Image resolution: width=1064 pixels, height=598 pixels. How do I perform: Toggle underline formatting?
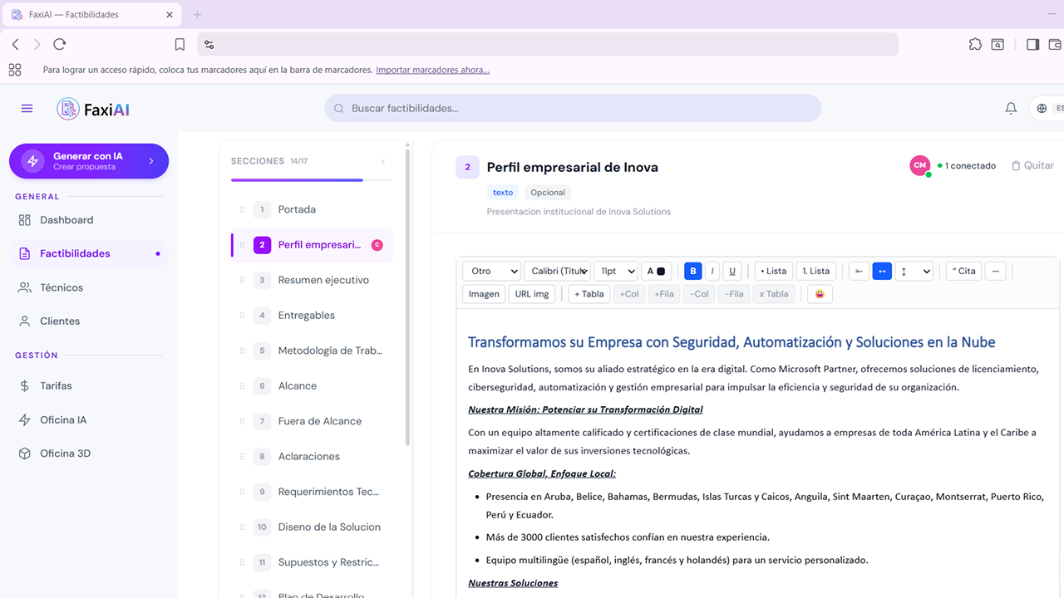732,271
